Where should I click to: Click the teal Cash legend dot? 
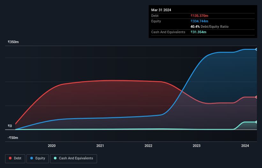(x=55, y=158)
